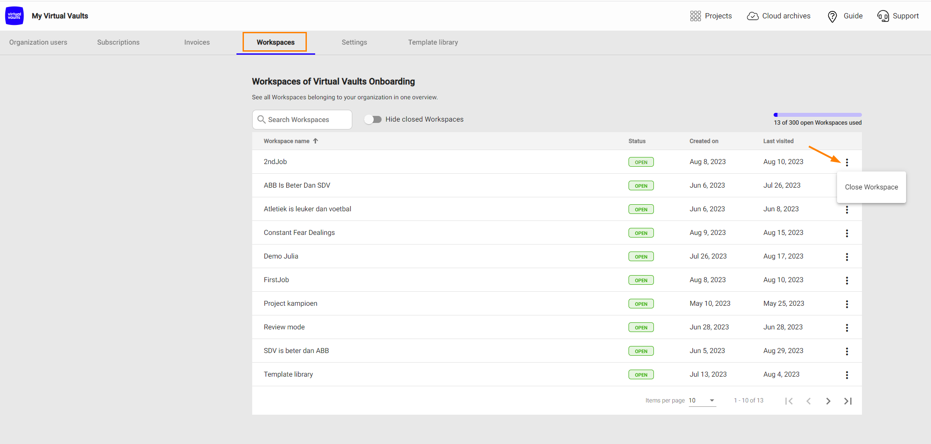Click Template library row in workspace table
Viewport: 931px width, 444px height.
tap(557, 374)
